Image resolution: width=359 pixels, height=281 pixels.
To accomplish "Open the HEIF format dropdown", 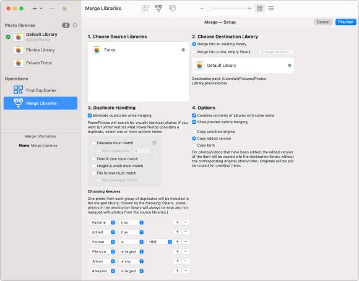I will tap(160, 242).
